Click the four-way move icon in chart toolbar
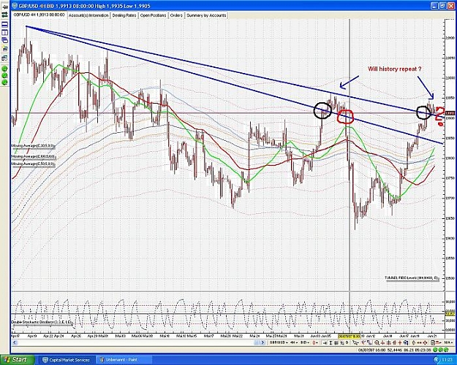Screen dimensions: 457x365 [x=425, y=342]
